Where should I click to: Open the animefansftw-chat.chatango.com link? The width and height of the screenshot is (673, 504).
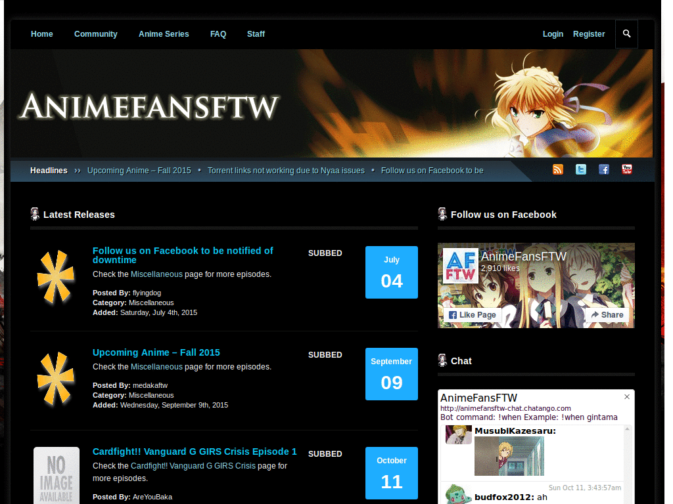(x=505, y=408)
